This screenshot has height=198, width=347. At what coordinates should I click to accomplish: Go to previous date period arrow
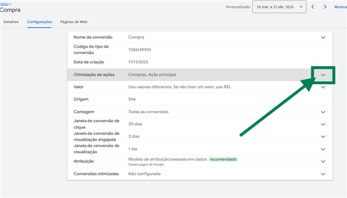pyautogui.click(x=313, y=7)
